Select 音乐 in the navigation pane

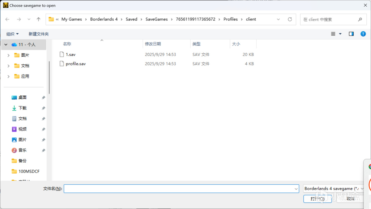tap(23, 150)
